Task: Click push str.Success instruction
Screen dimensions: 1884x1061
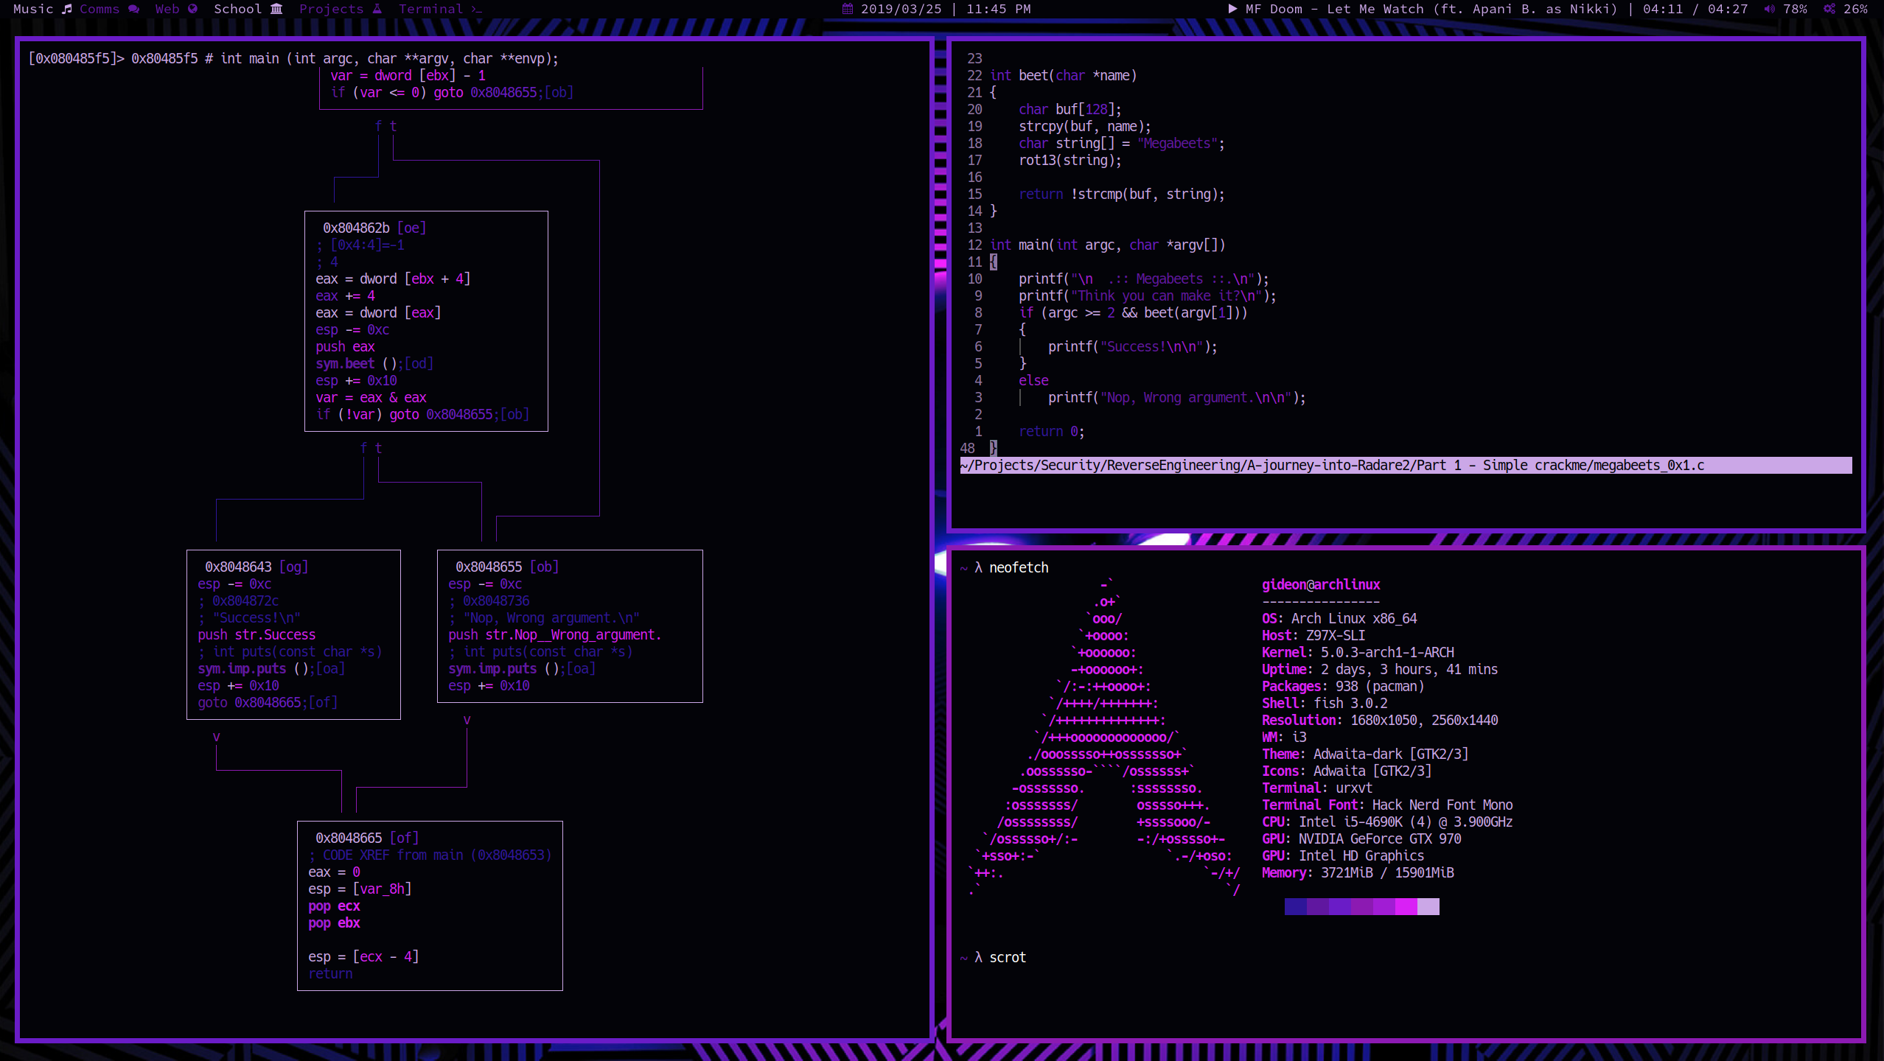Action: coord(257,634)
